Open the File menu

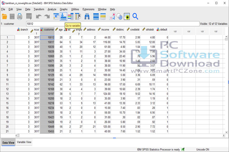3,9
